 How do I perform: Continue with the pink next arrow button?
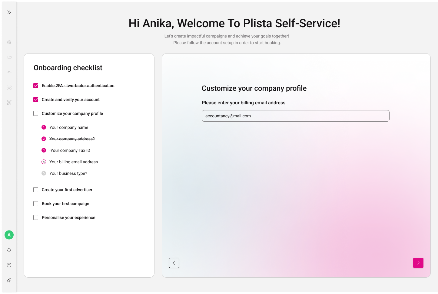coord(418,263)
